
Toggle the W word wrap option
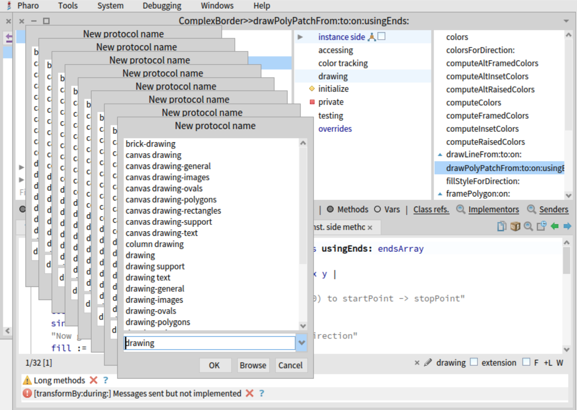click(560, 362)
